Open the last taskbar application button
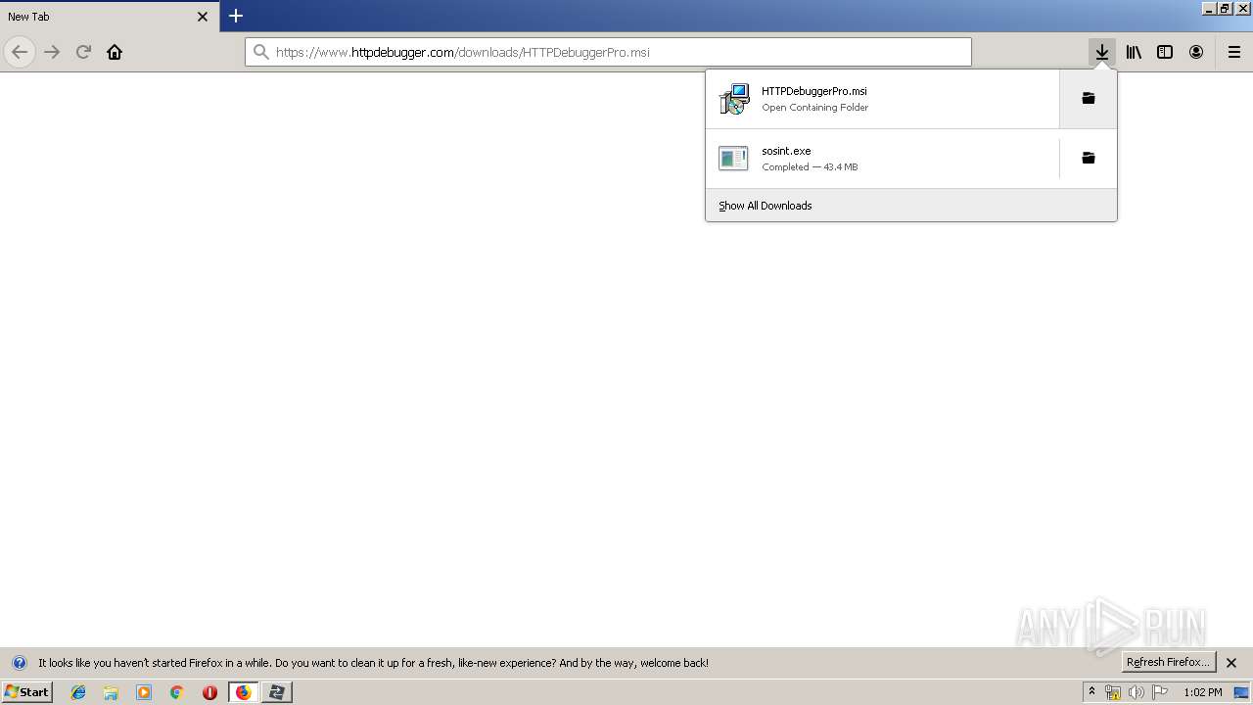Viewport: 1253px width, 705px height. click(276, 692)
